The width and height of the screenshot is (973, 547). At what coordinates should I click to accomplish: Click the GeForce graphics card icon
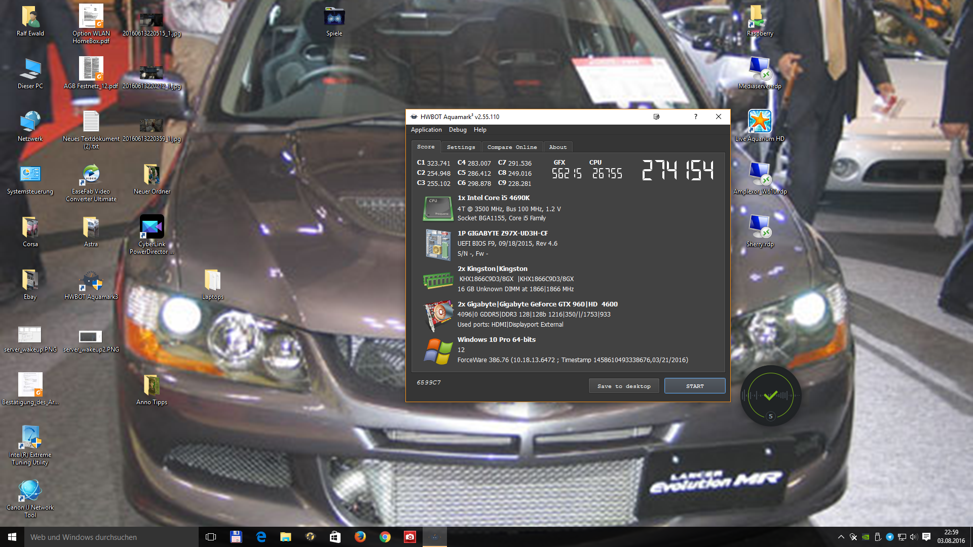click(438, 315)
